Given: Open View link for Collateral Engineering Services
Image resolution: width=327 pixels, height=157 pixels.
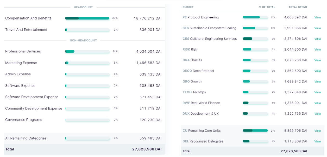Looking at the screenshot, I should point(317,39).
